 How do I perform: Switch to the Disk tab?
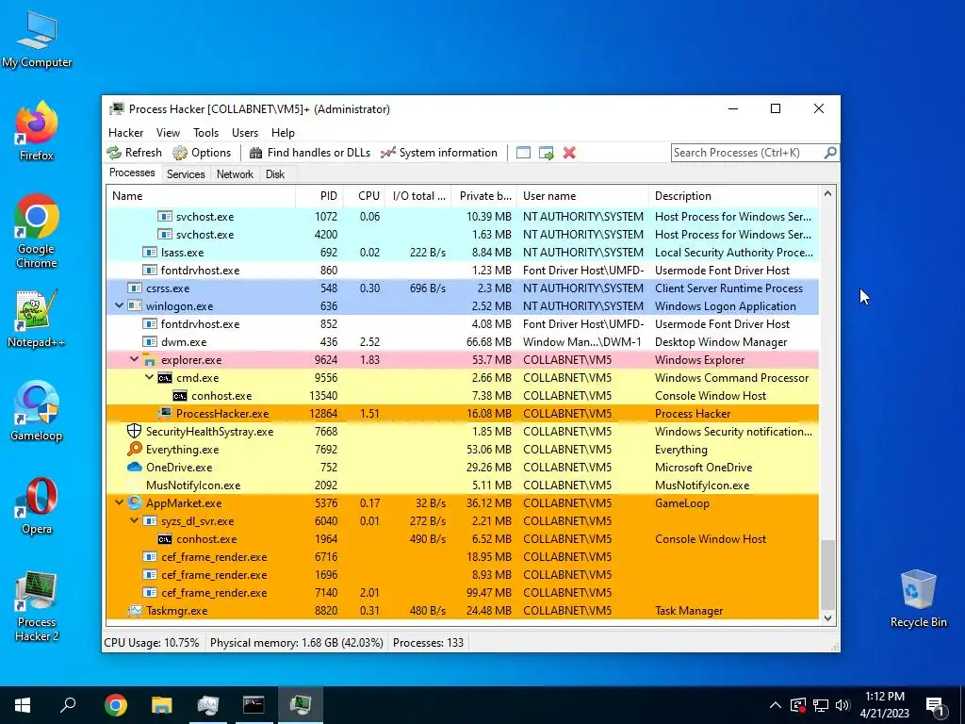[x=275, y=174]
